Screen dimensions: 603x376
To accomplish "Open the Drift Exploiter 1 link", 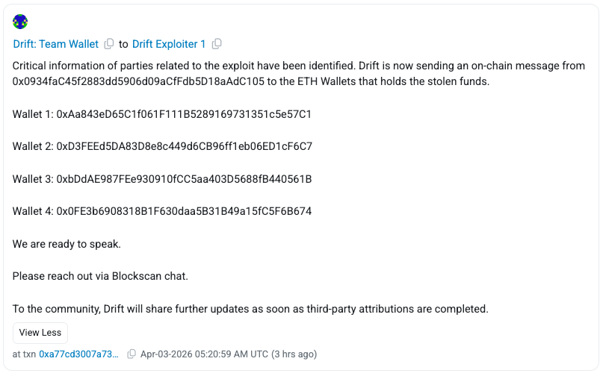I will (x=169, y=44).
